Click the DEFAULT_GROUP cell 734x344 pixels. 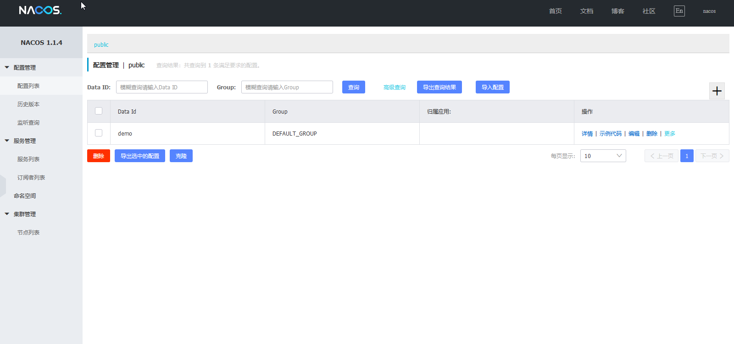point(342,134)
